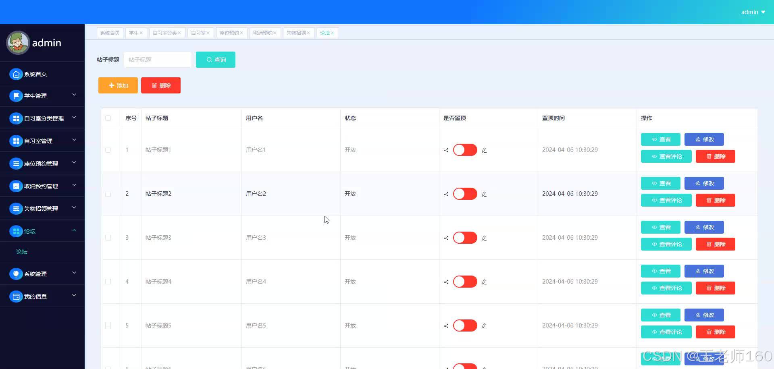This screenshot has width=774, height=369.
Task: Click the 自习室分类管理 grid icon
Action: click(x=16, y=118)
